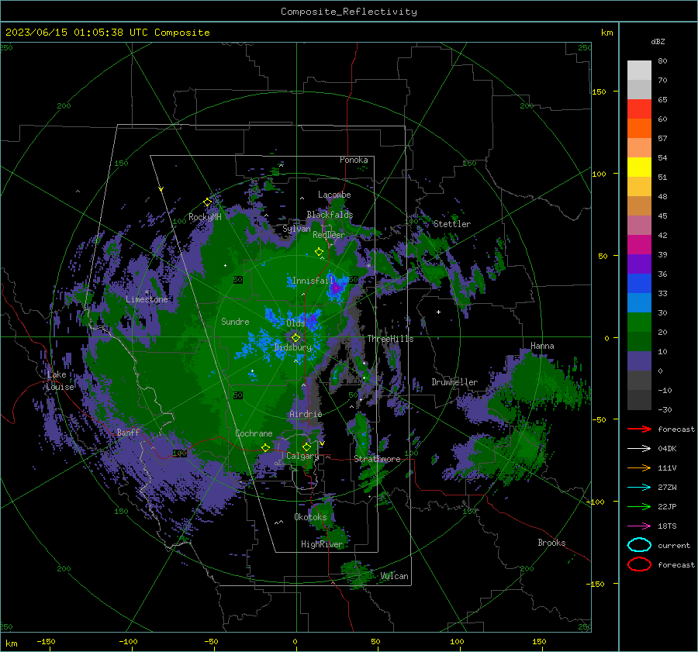Select the 0 dBZ slate purple swatch
This screenshot has height=652, width=698.
(639, 361)
